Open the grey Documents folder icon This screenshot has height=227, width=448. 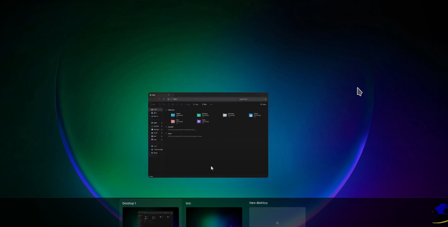[225, 115]
